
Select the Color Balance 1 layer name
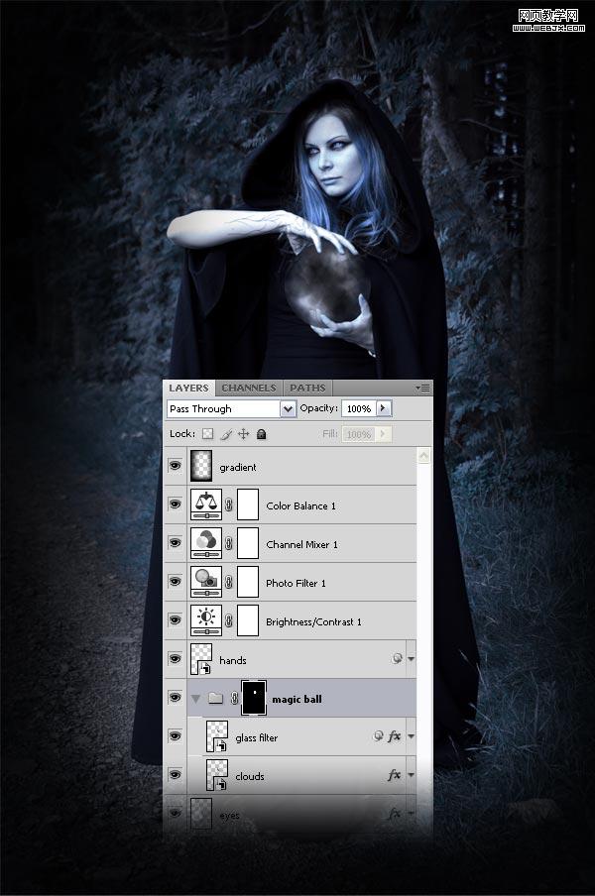pyautogui.click(x=300, y=505)
